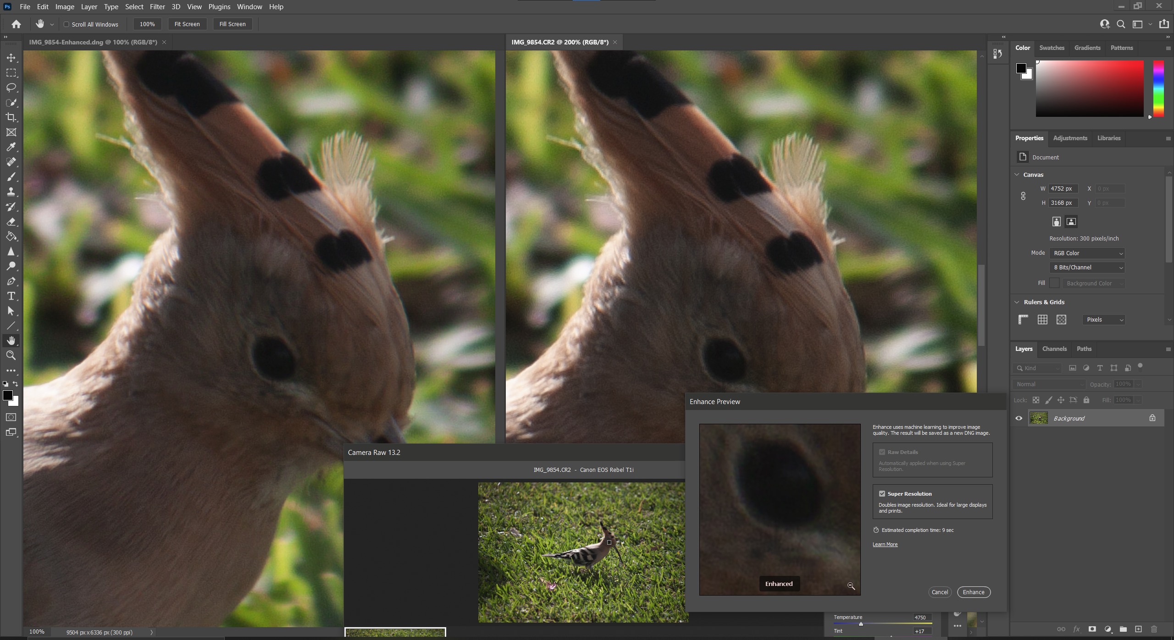Toggle width-height link chain icon
Viewport: 1174px width, 640px height.
coord(1023,196)
